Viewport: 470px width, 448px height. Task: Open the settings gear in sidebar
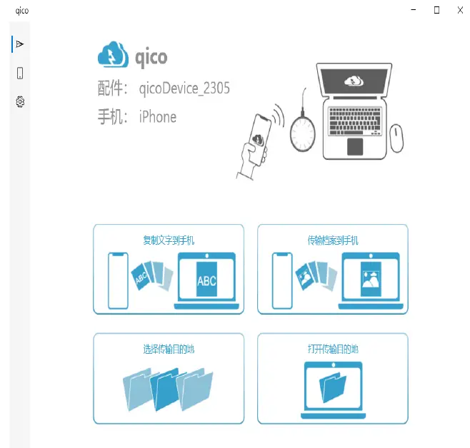click(x=20, y=102)
